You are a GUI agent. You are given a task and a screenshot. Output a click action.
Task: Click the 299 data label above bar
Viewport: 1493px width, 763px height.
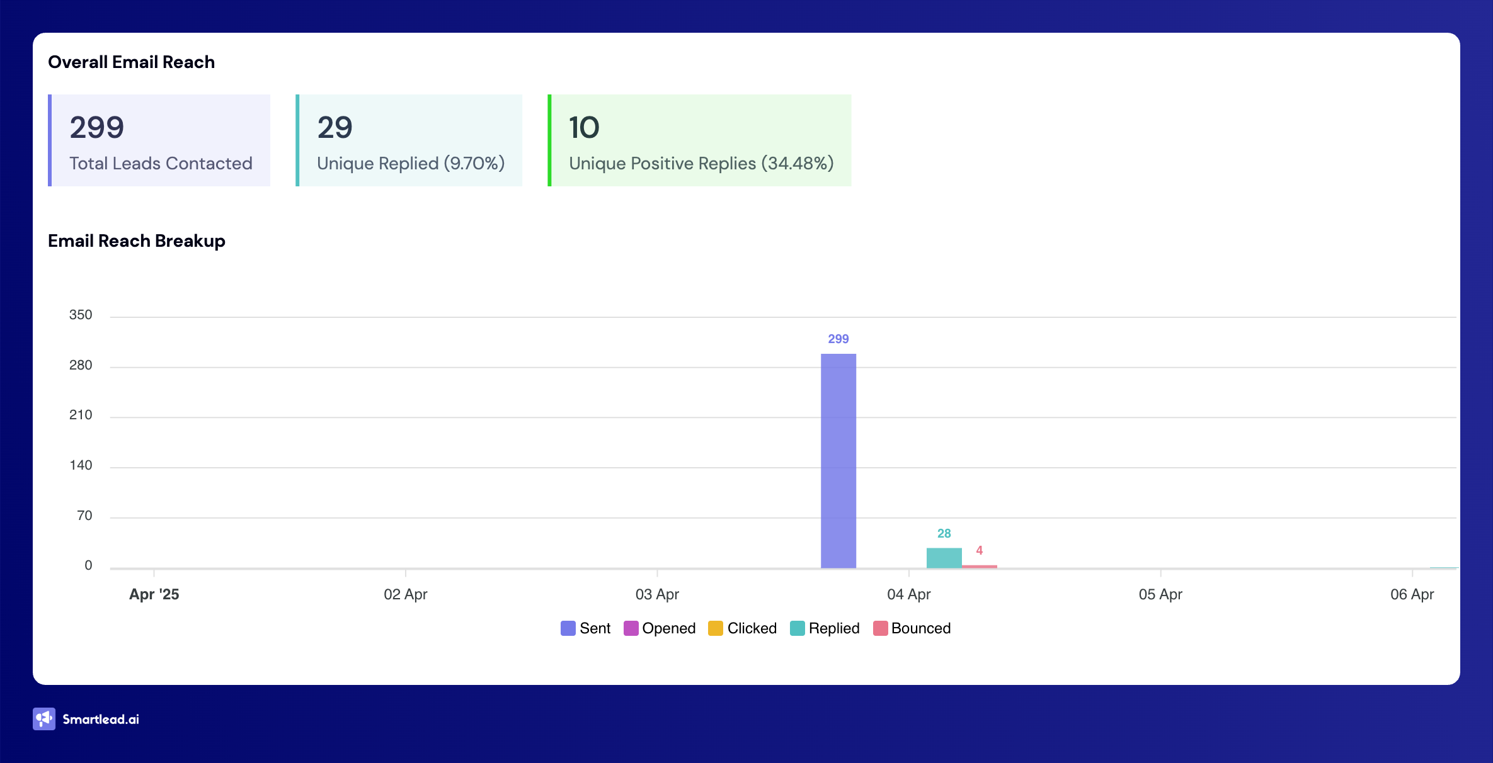(838, 339)
